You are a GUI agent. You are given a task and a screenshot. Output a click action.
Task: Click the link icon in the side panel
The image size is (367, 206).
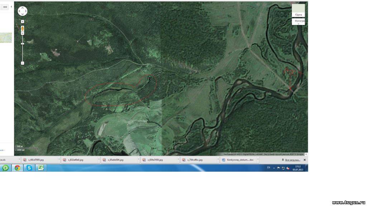click(5, 7)
